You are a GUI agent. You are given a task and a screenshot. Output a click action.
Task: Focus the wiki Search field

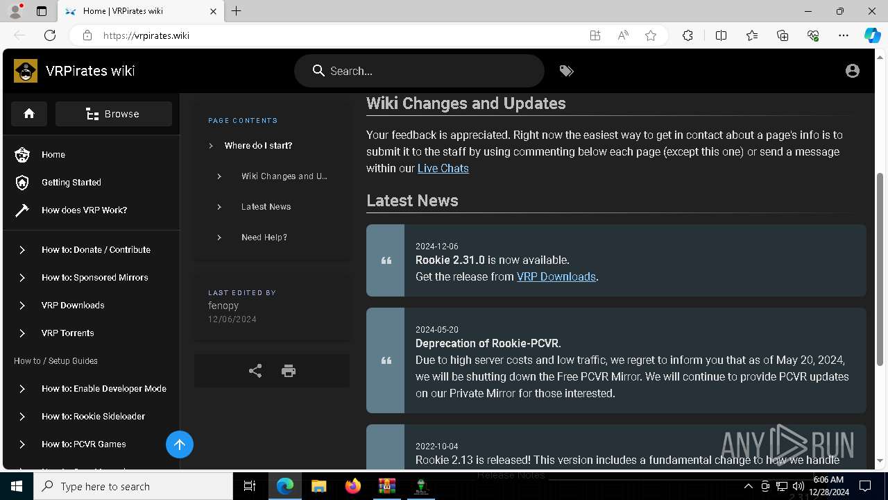(419, 71)
